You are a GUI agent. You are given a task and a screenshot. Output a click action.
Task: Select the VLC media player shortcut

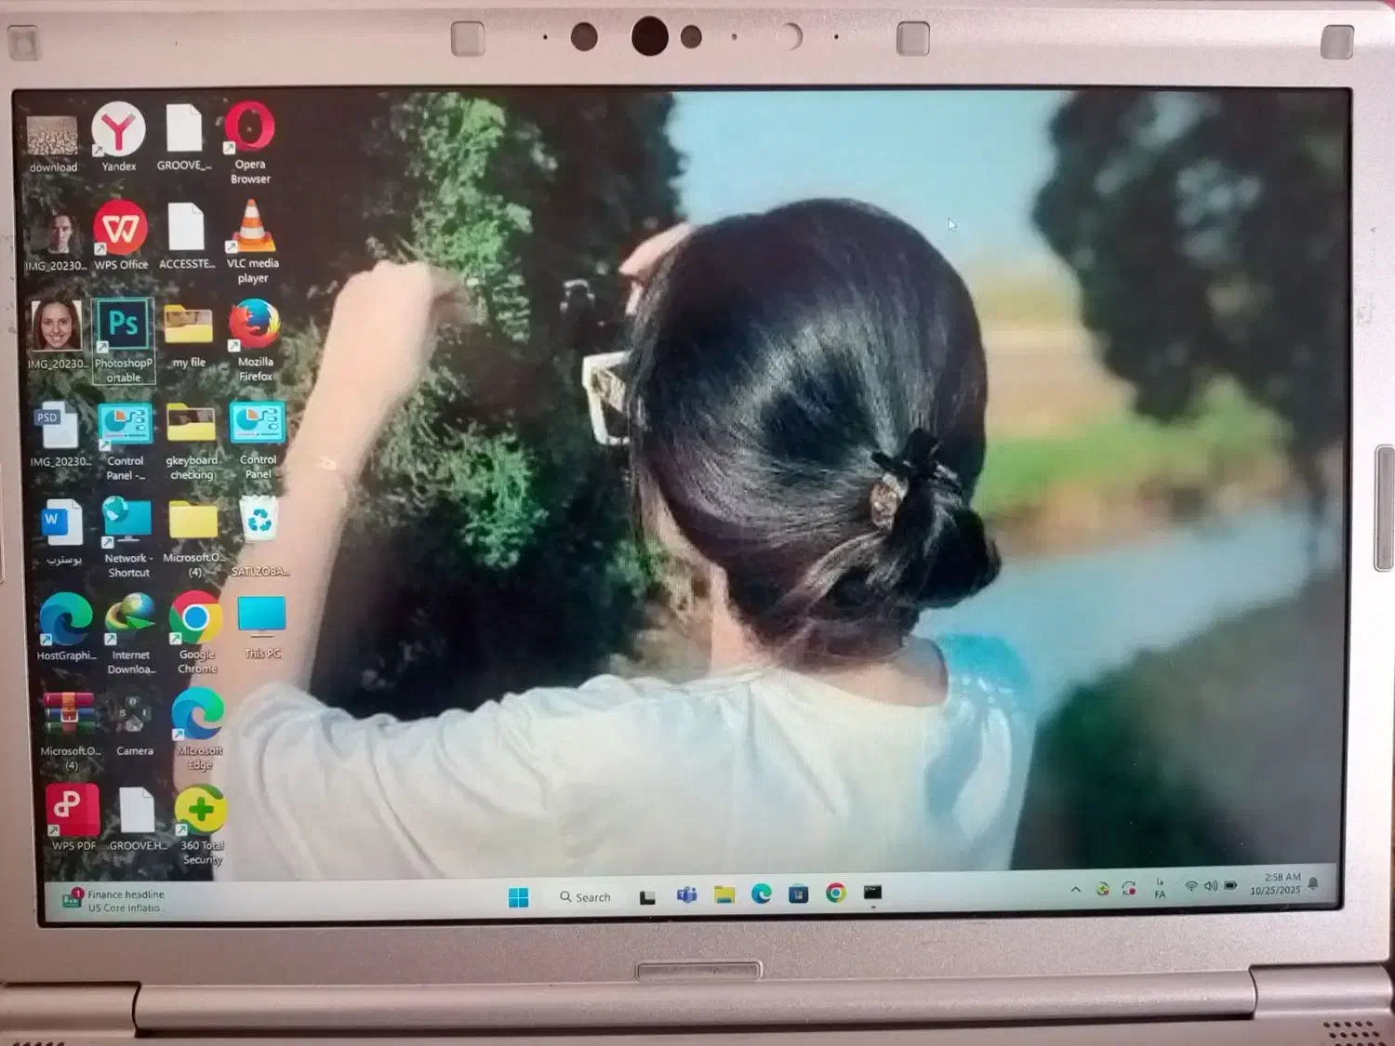pyautogui.click(x=252, y=229)
